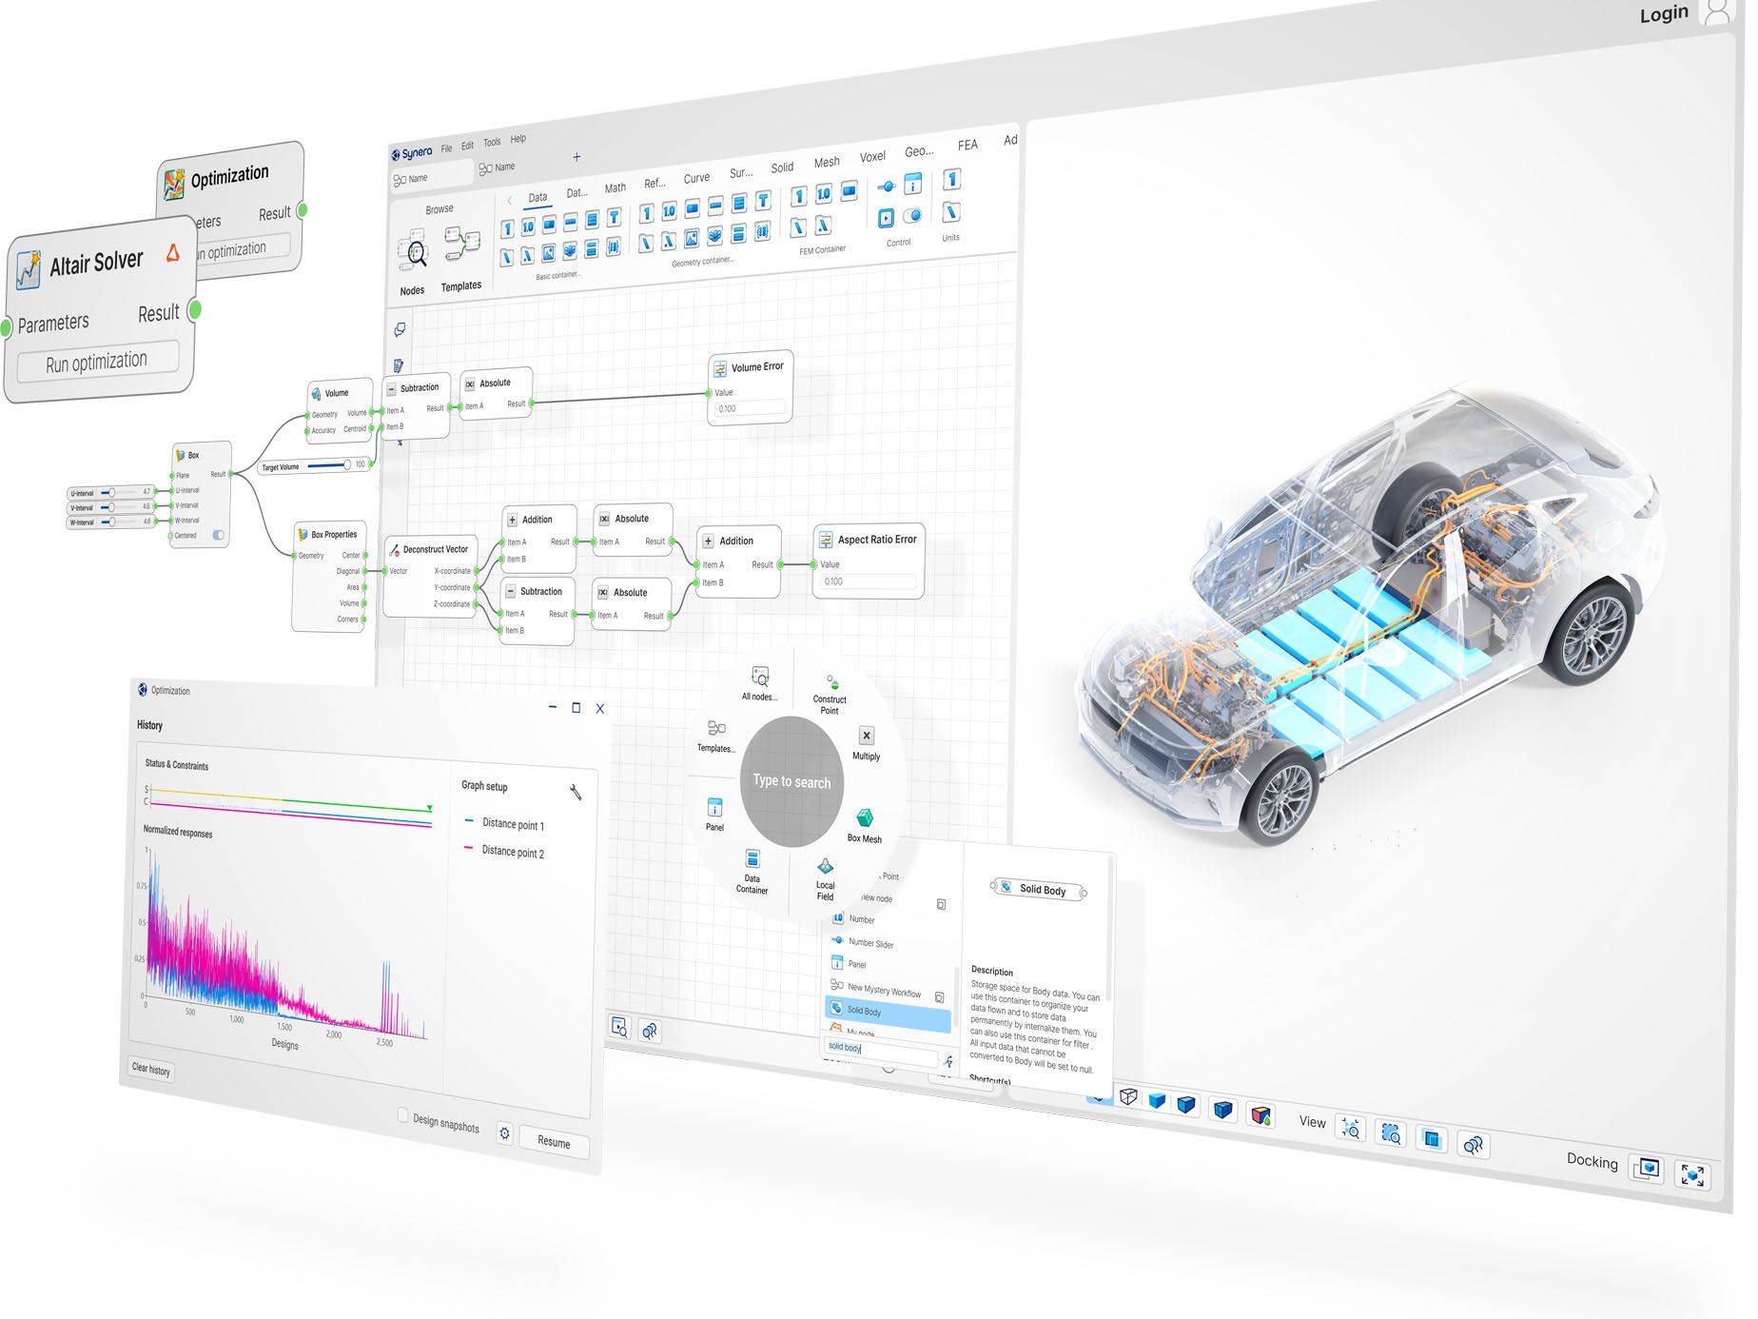This screenshot has width=1758, height=1319.
Task: Click the Type to search radial center
Action: (x=792, y=781)
